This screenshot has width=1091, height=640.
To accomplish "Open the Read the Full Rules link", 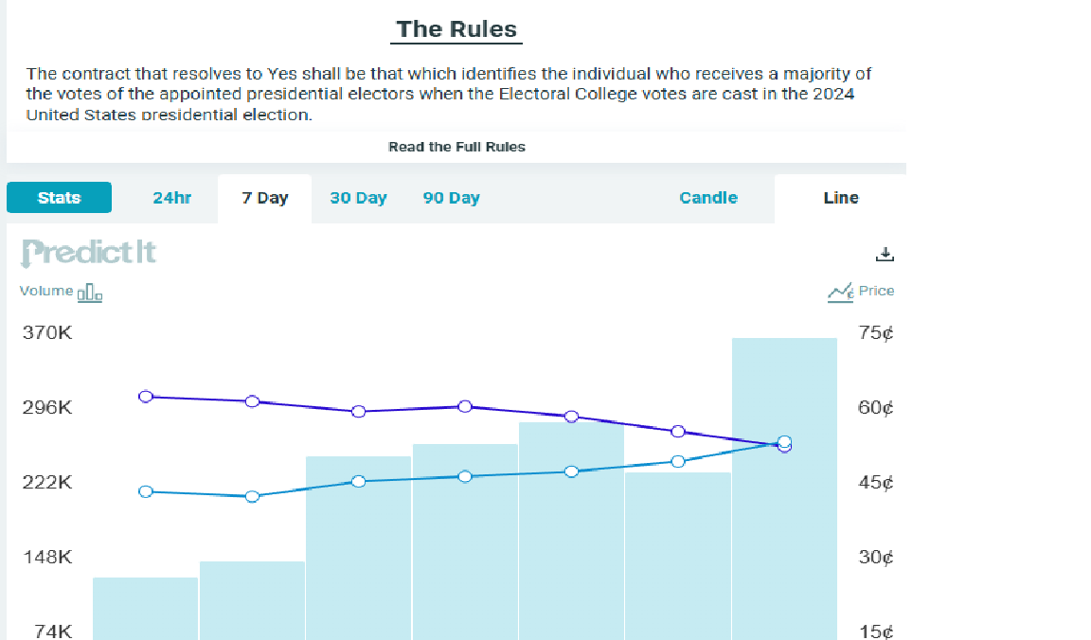I will coord(456,147).
